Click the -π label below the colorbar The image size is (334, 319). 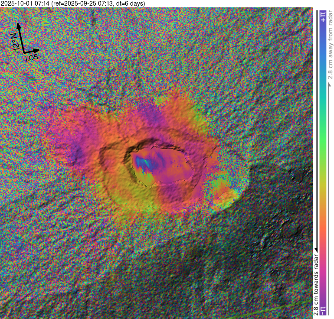322,310
